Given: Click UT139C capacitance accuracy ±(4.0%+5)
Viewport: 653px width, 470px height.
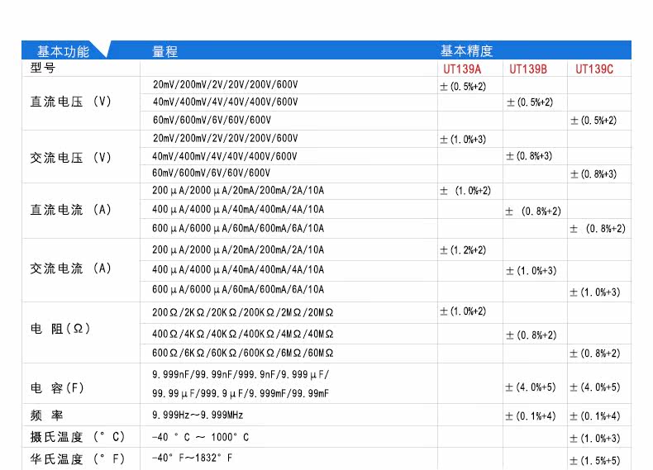Looking at the screenshot, I should click(x=594, y=387).
